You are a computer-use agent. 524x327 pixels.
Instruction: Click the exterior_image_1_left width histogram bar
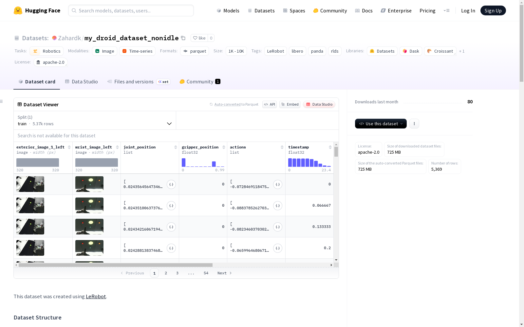(x=38, y=163)
